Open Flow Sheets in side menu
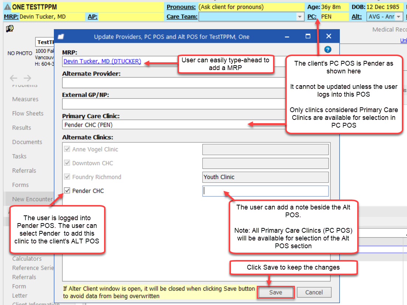This screenshot has width=407, height=305. coord(28,113)
